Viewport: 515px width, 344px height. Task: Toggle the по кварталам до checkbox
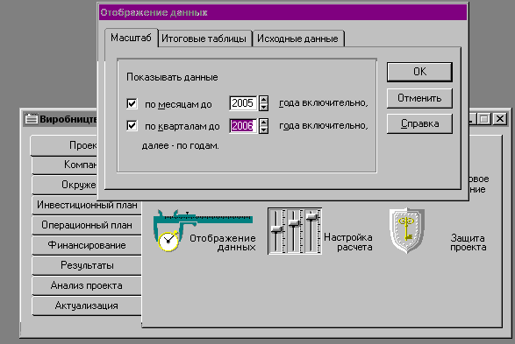pyautogui.click(x=132, y=126)
